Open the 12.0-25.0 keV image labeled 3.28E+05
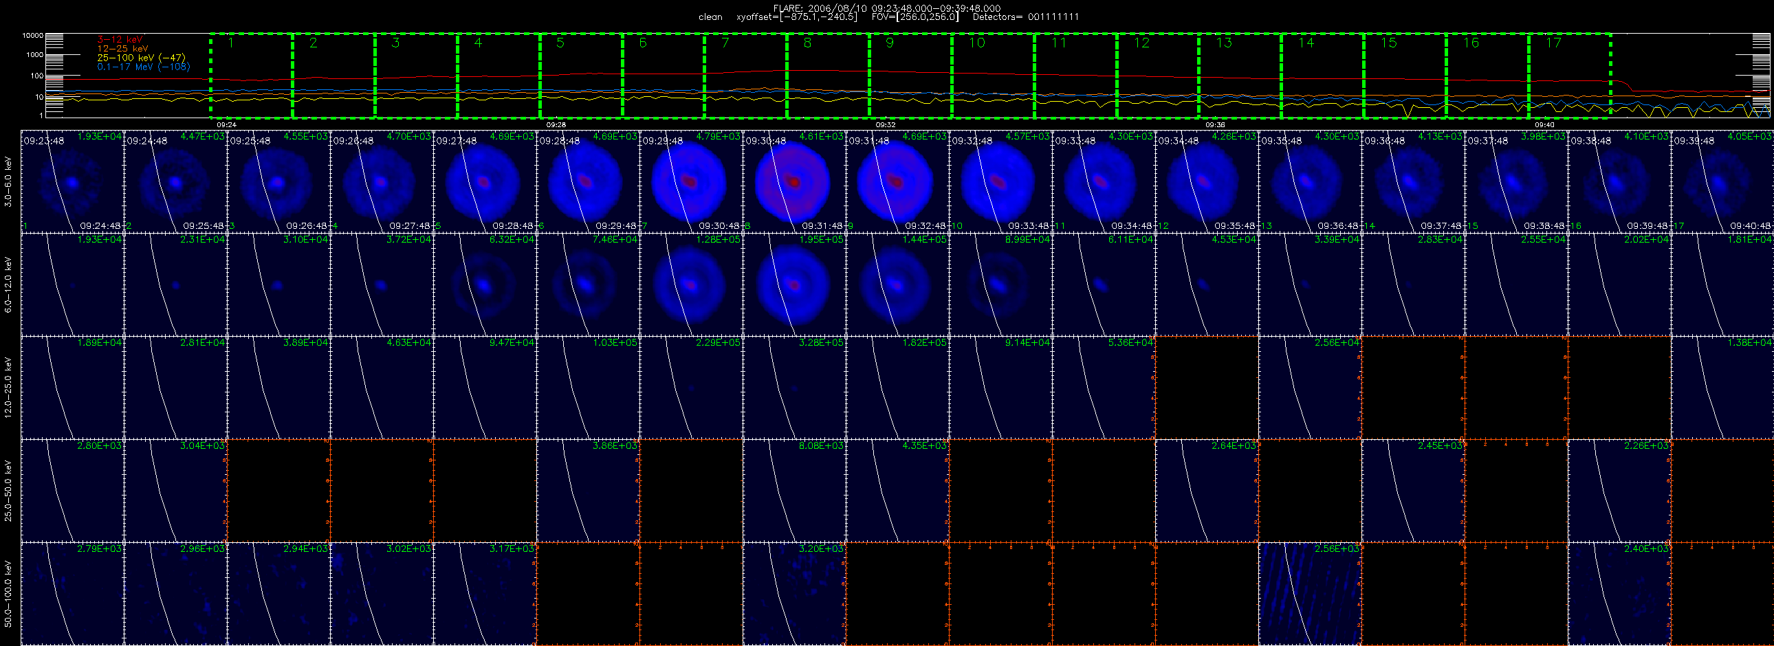 (x=795, y=388)
